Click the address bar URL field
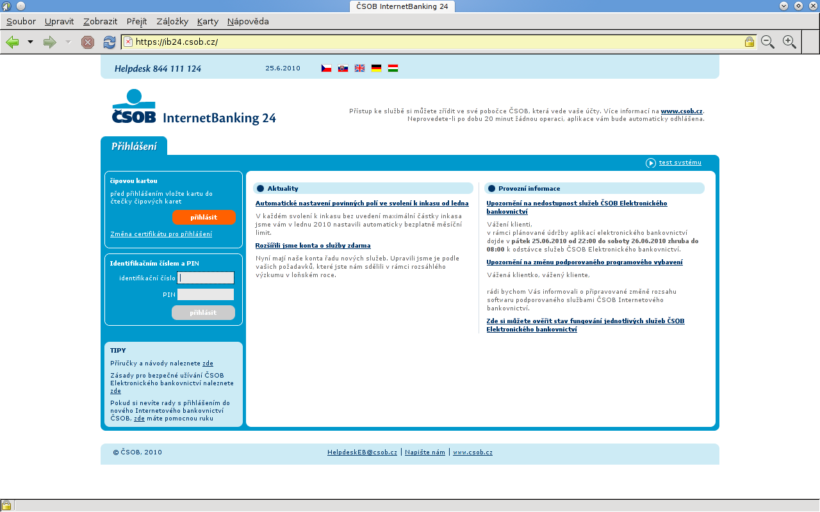This screenshot has width=820, height=512. click(438, 42)
